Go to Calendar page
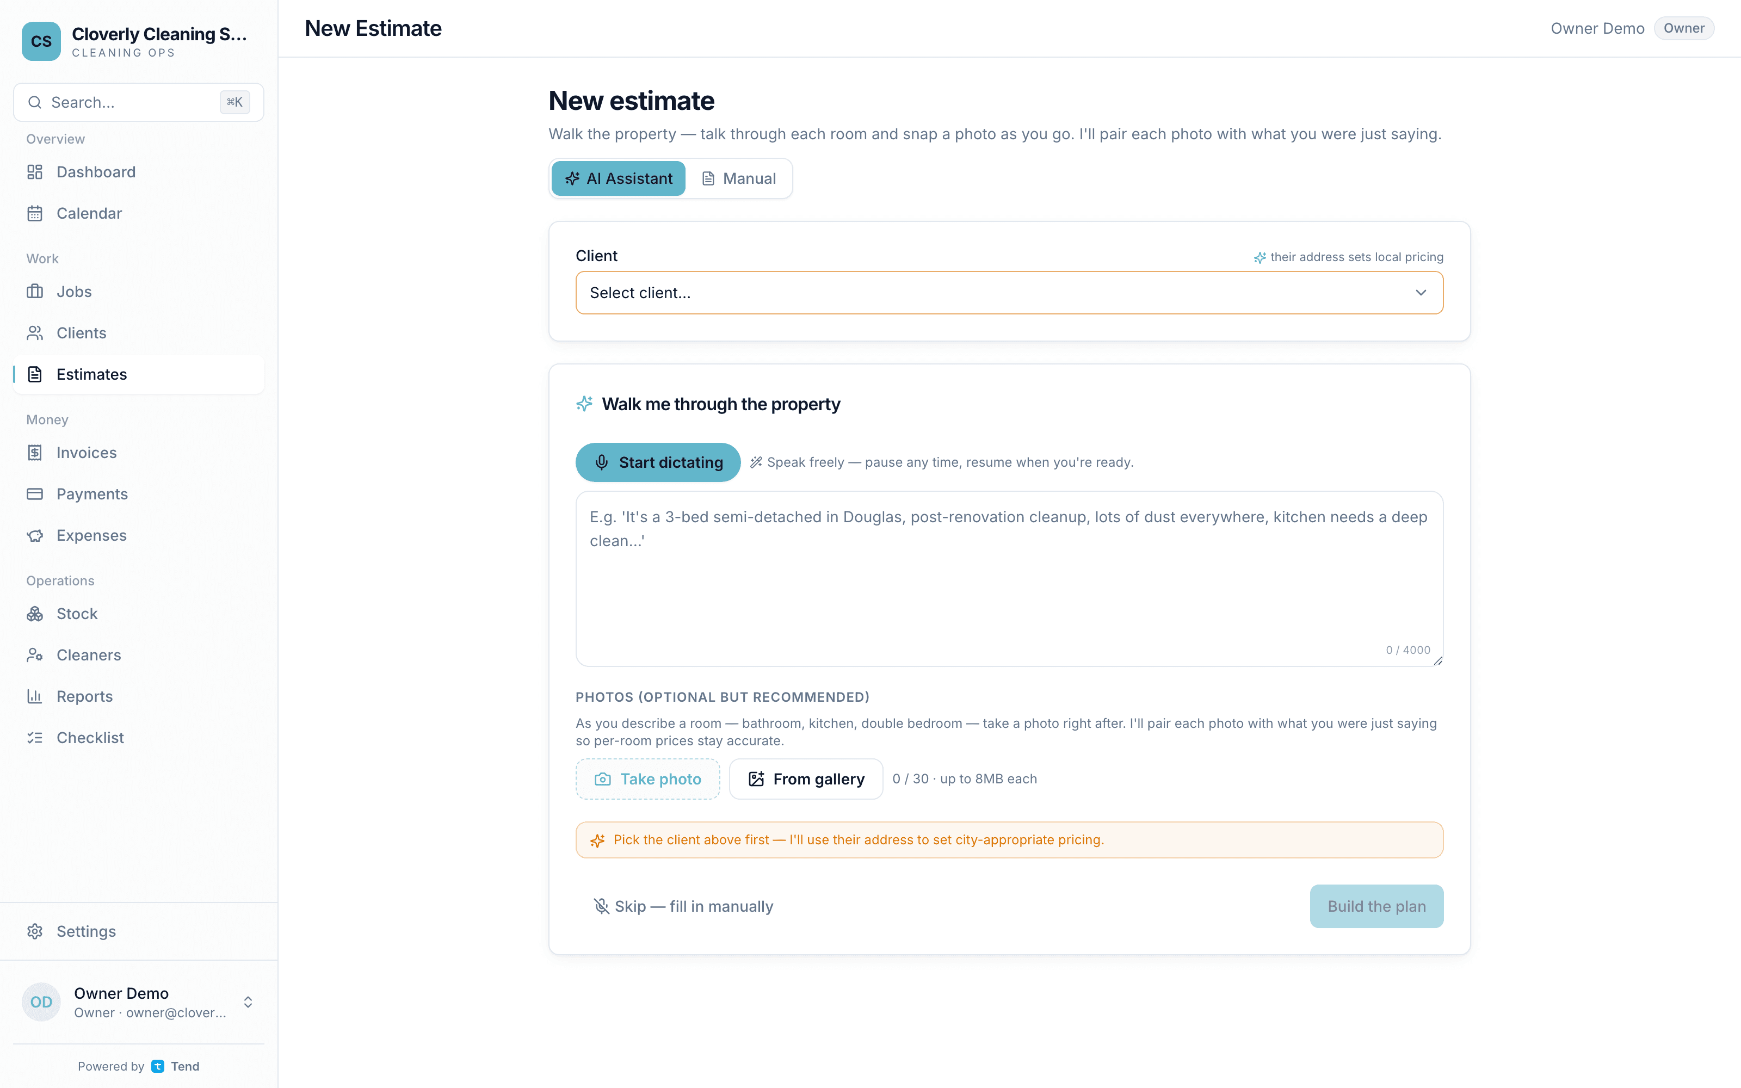Image resolution: width=1741 pixels, height=1088 pixels. (139, 213)
